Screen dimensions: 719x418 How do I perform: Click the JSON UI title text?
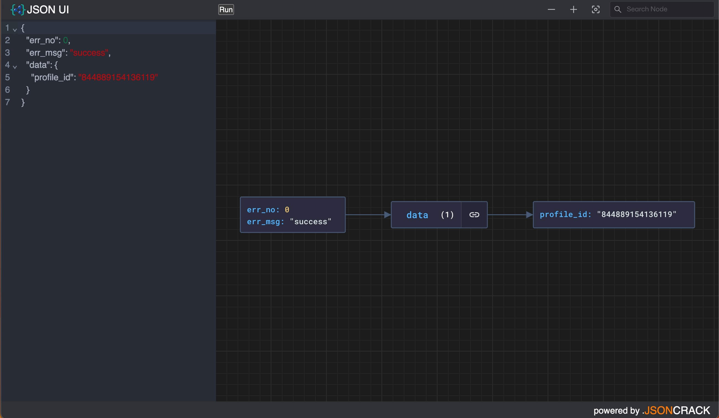pos(48,10)
